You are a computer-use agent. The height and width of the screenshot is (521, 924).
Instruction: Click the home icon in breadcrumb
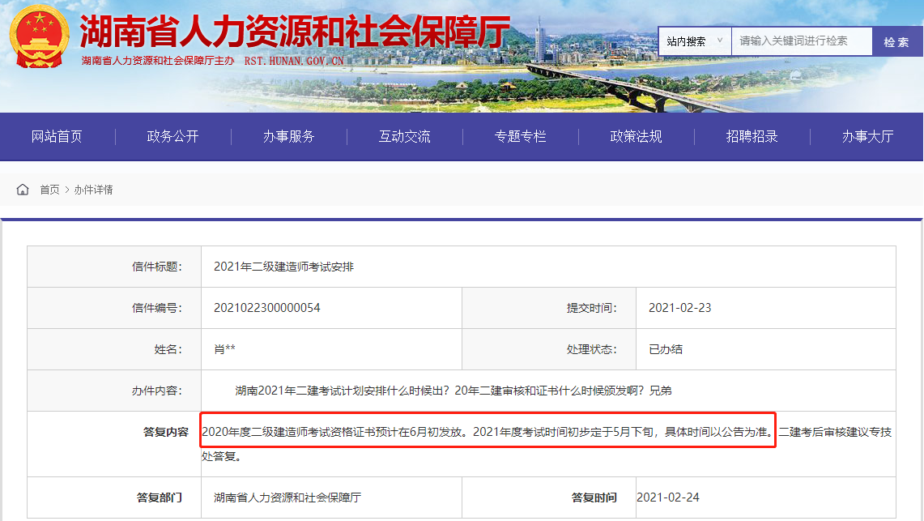tap(23, 189)
